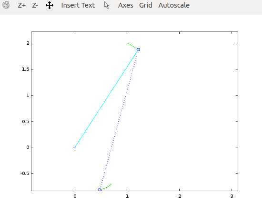Click the lower blue circle marker

100,189
